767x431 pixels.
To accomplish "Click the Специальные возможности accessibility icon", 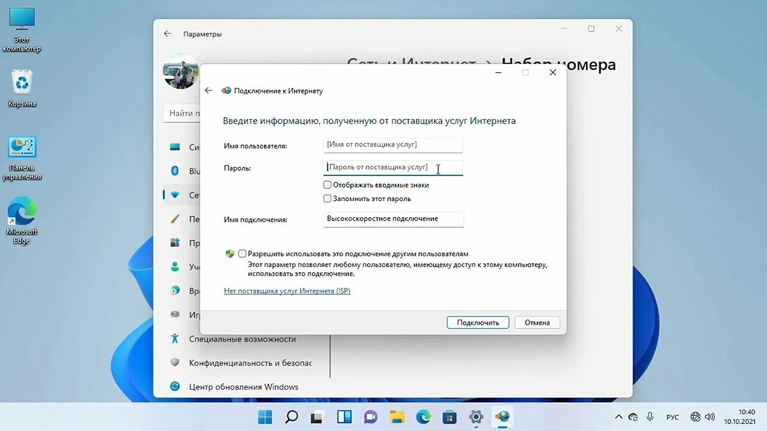I will pos(174,339).
